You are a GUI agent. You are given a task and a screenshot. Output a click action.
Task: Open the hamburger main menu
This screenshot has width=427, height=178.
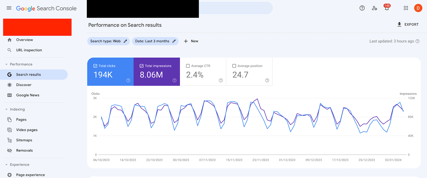9,8
